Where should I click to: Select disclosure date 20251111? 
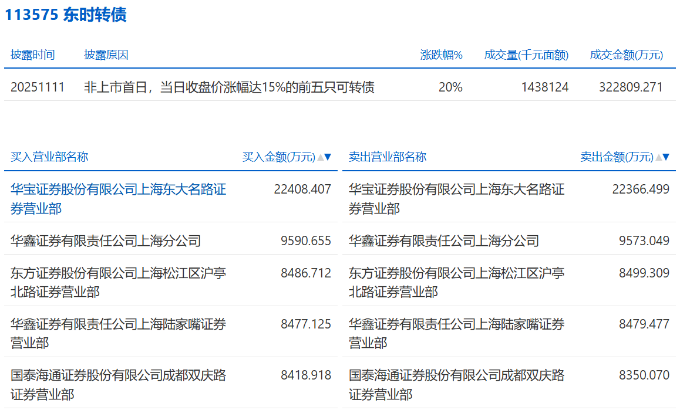pyautogui.click(x=38, y=87)
